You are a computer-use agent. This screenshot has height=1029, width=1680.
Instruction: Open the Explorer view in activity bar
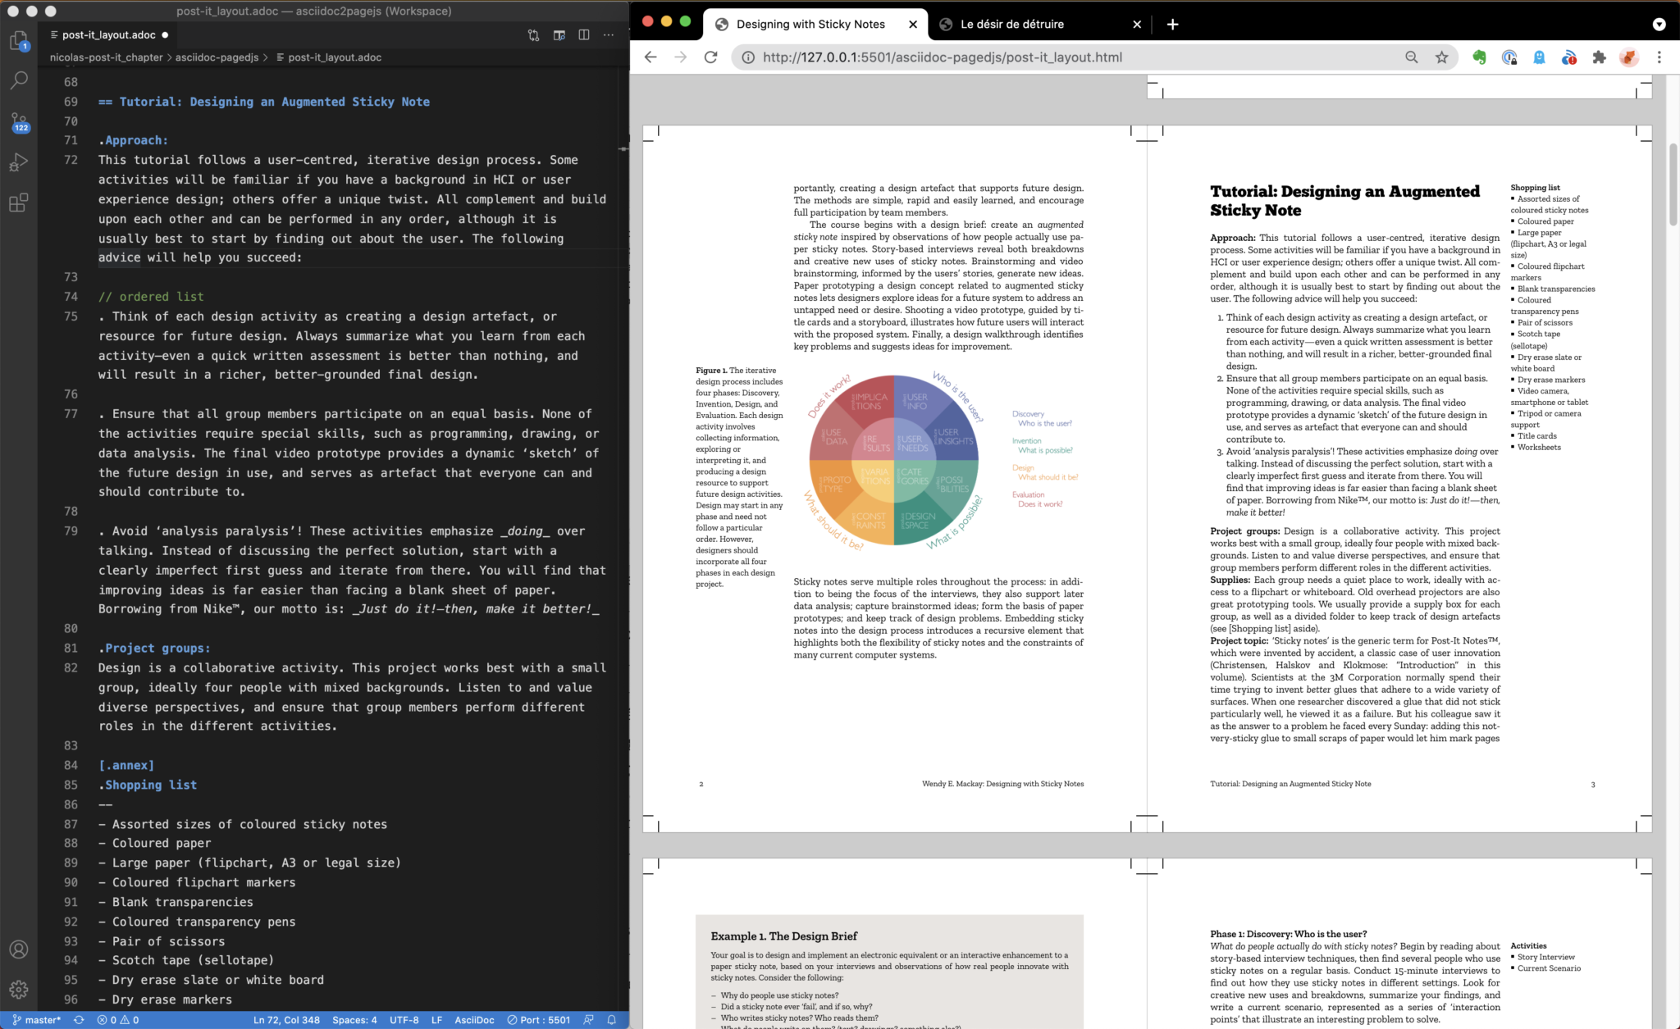(x=18, y=40)
